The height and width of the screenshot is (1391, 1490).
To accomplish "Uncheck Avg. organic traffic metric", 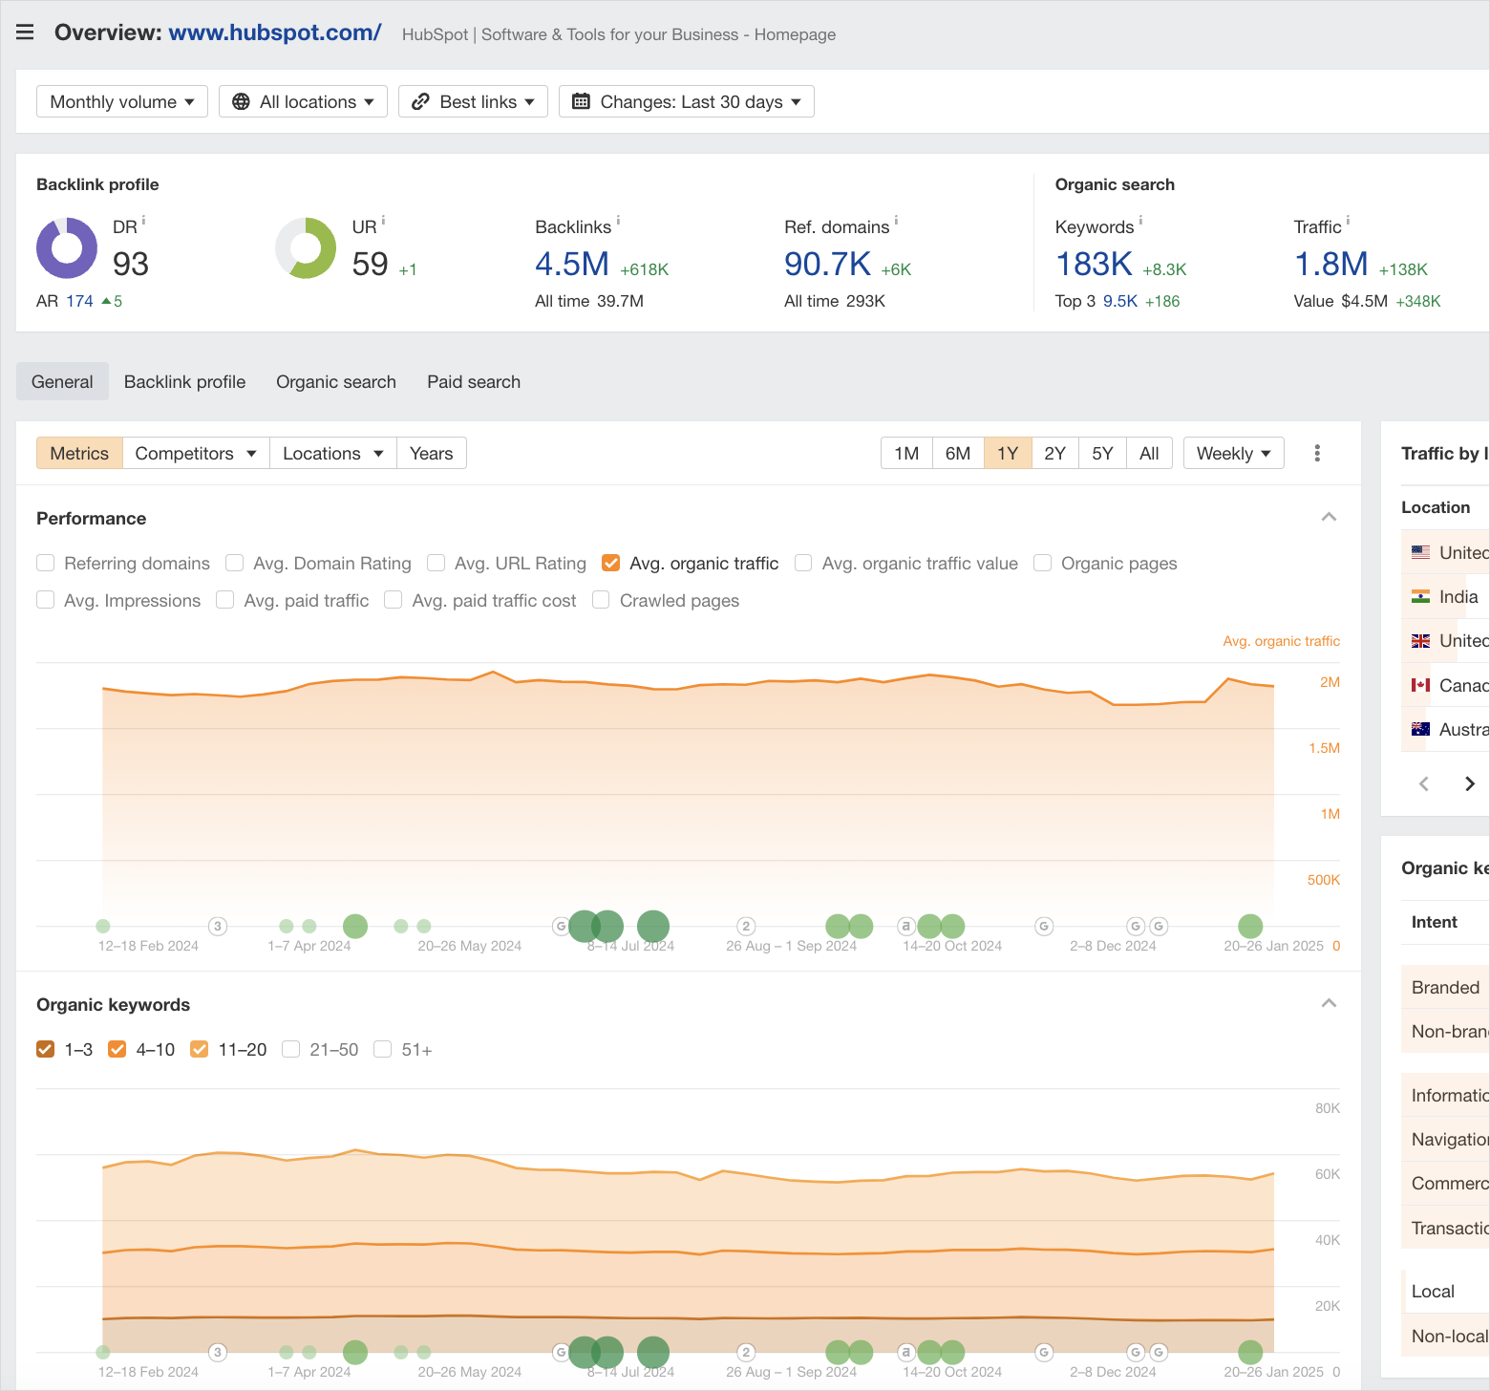I will (x=610, y=563).
